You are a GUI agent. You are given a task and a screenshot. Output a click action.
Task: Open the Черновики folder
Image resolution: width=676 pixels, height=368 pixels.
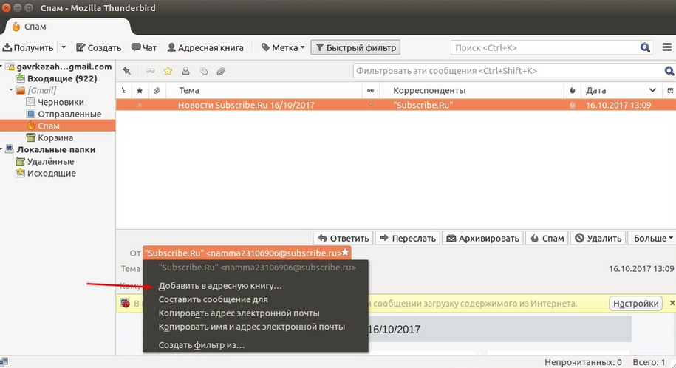point(61,102)
